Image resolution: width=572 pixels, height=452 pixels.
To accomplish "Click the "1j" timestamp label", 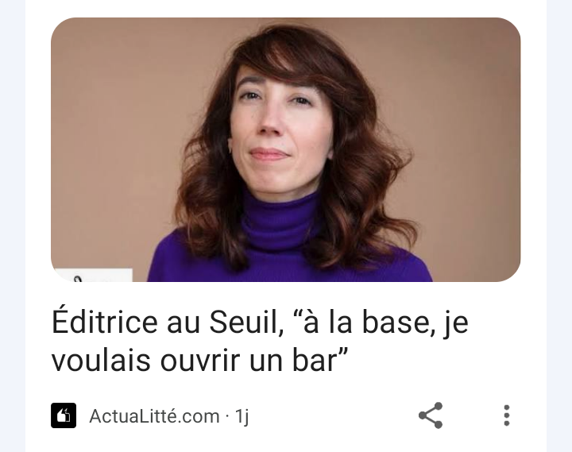I will click(242, 416).
